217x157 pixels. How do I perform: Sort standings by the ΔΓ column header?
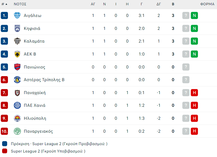(x=159, y=4)
